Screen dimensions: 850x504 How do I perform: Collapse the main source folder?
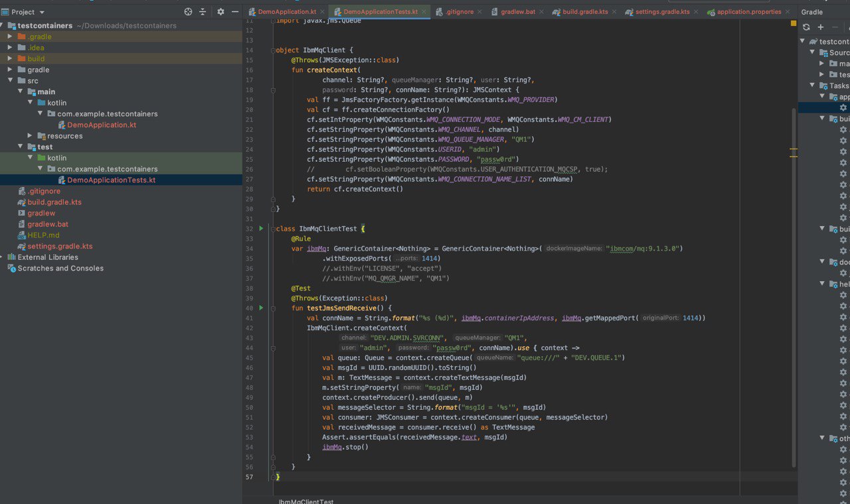(21, 92)
